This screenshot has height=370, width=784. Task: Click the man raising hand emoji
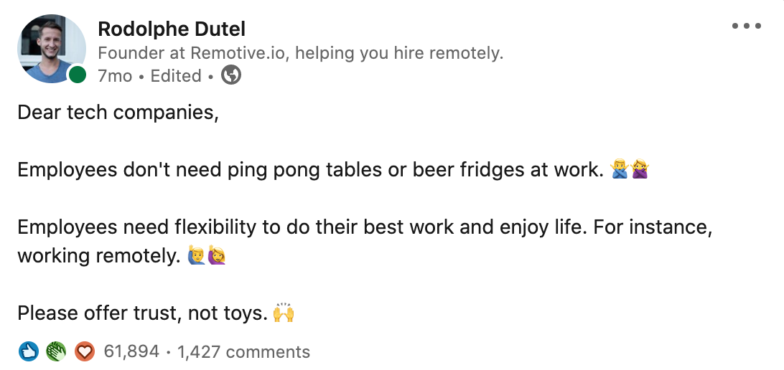196,256
